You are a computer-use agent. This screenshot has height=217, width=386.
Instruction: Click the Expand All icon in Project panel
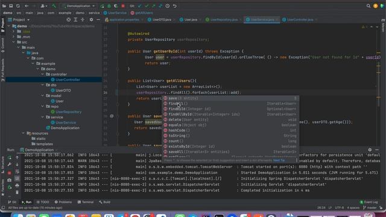75,20
